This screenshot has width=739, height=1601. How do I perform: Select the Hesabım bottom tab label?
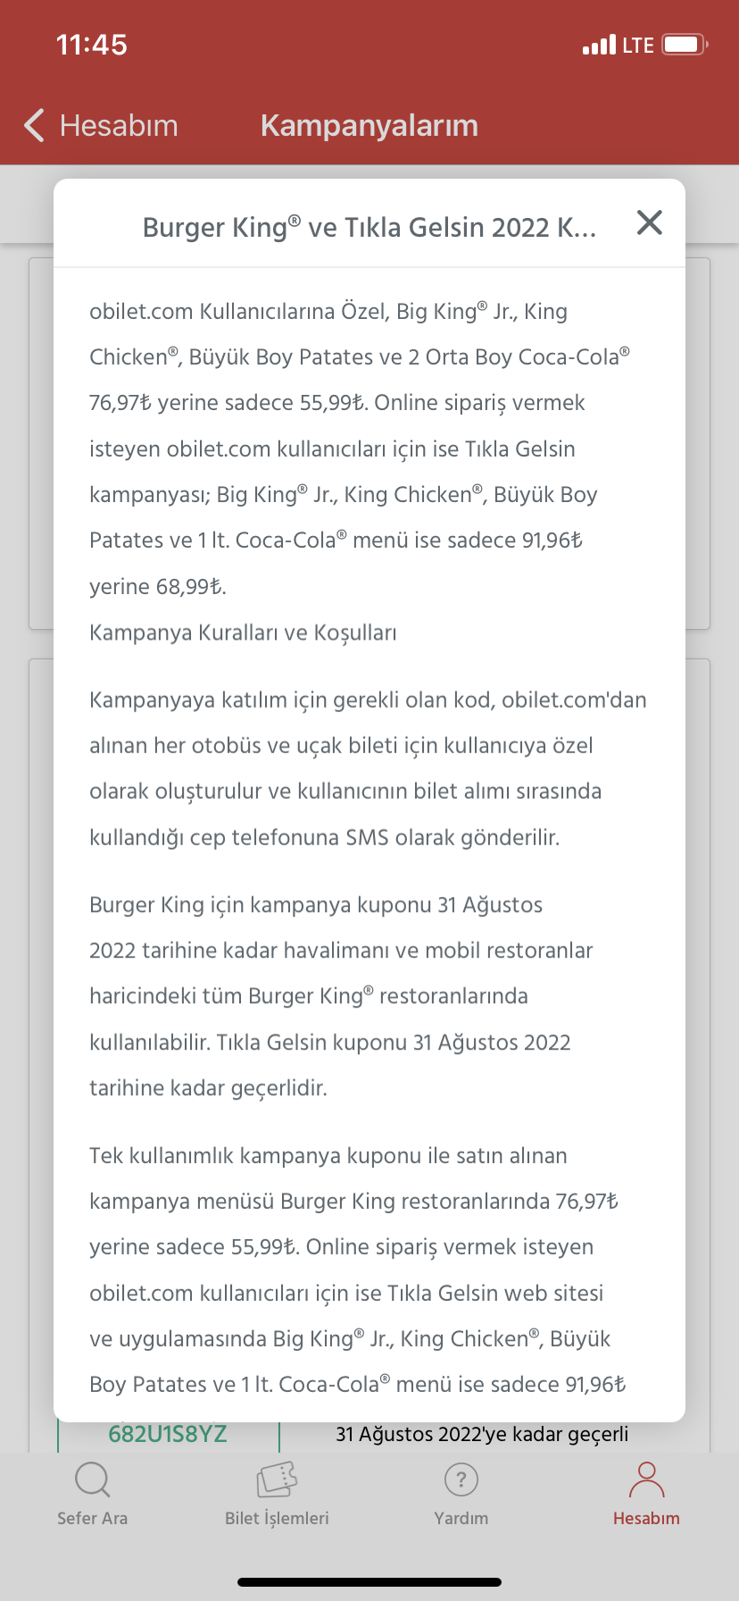click(646, 1518)
